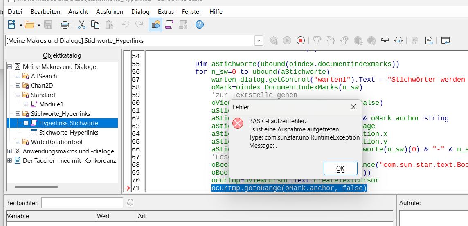Click the Find Parentheses icon

pos(398,40)
